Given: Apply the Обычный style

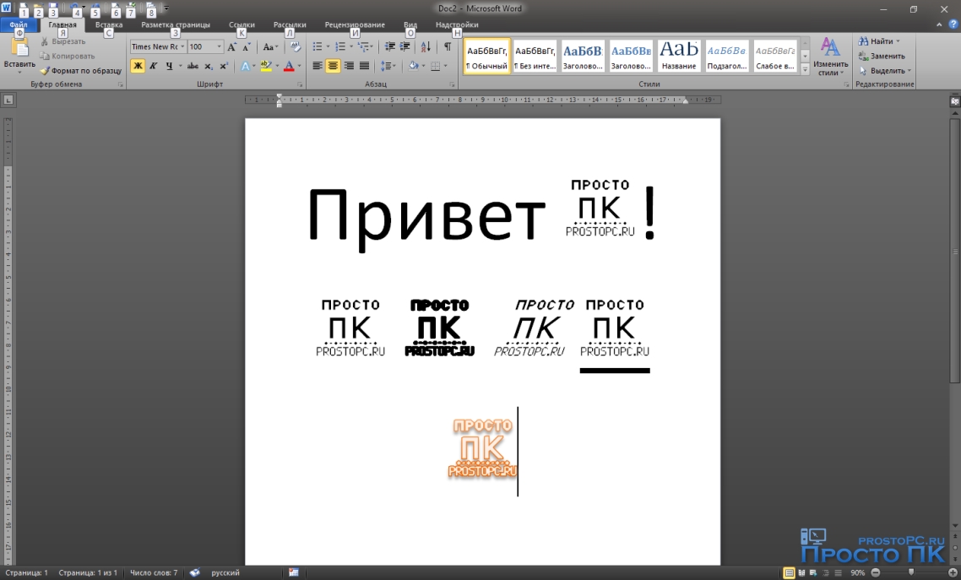Looking at the screenshot, I should [x=487, y=57].
